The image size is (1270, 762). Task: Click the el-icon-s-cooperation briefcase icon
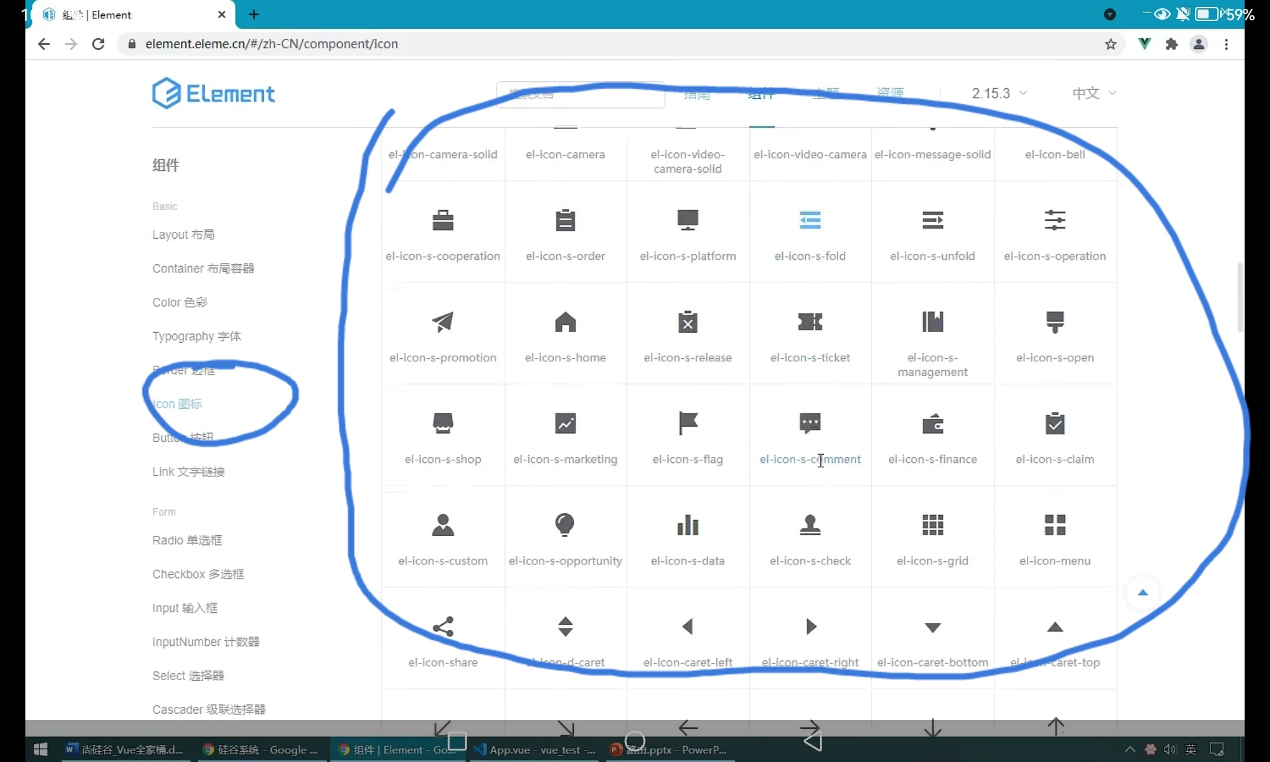click(x=443, y=220)
